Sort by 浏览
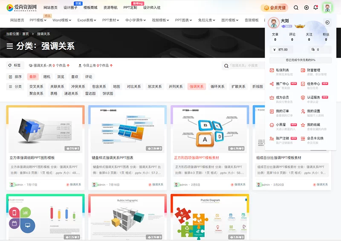The width and height of the screenshot is (341, 241). coord(61,77)
